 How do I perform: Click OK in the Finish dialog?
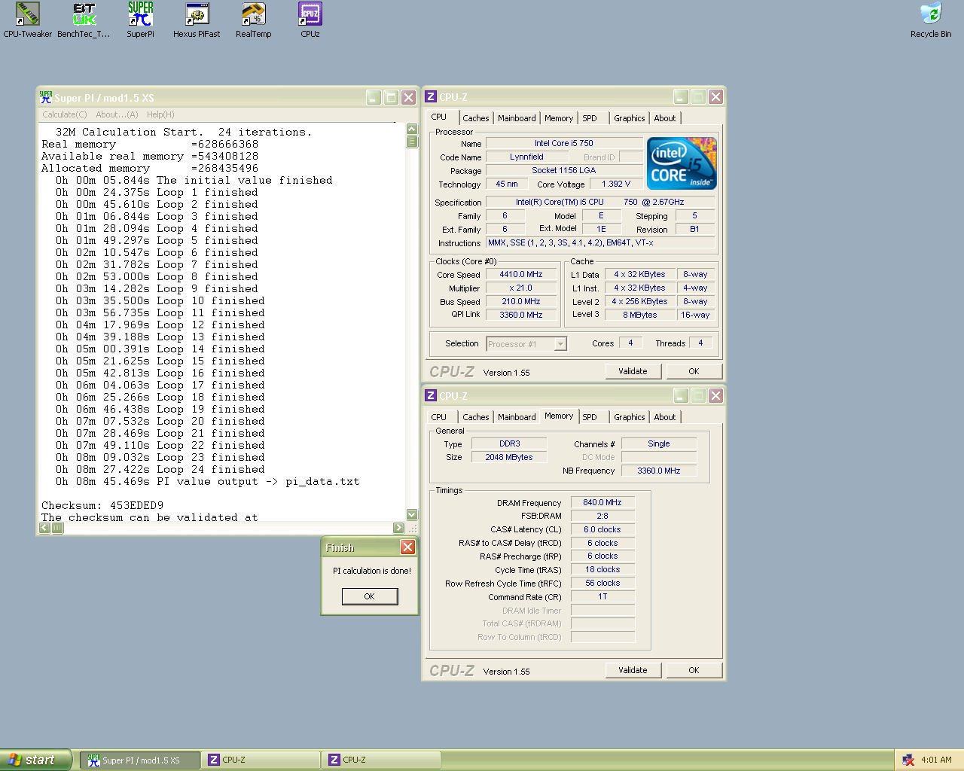(x=369, y=596)
